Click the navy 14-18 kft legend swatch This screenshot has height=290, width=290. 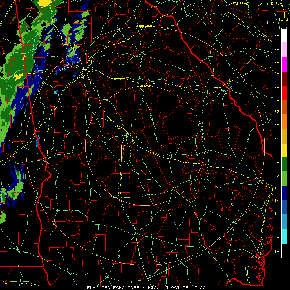coord(285,193)
